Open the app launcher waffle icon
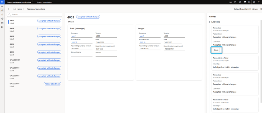 tap(2, 2)
